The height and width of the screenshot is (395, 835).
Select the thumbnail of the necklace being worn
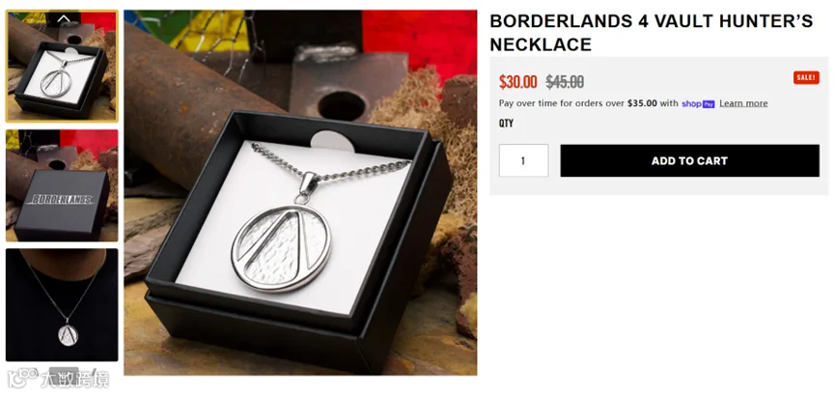point(62,305)
